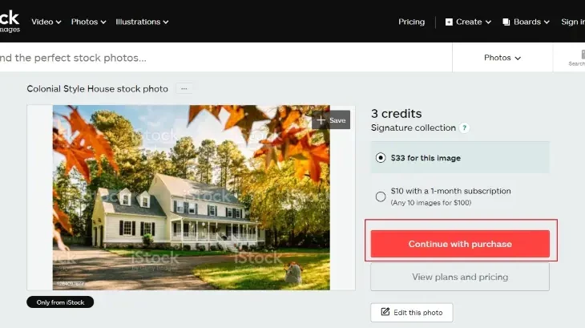Click the plus Save icon on the photo
The image size is (585, 328).
pyautogui.click(x=321, y=120)
